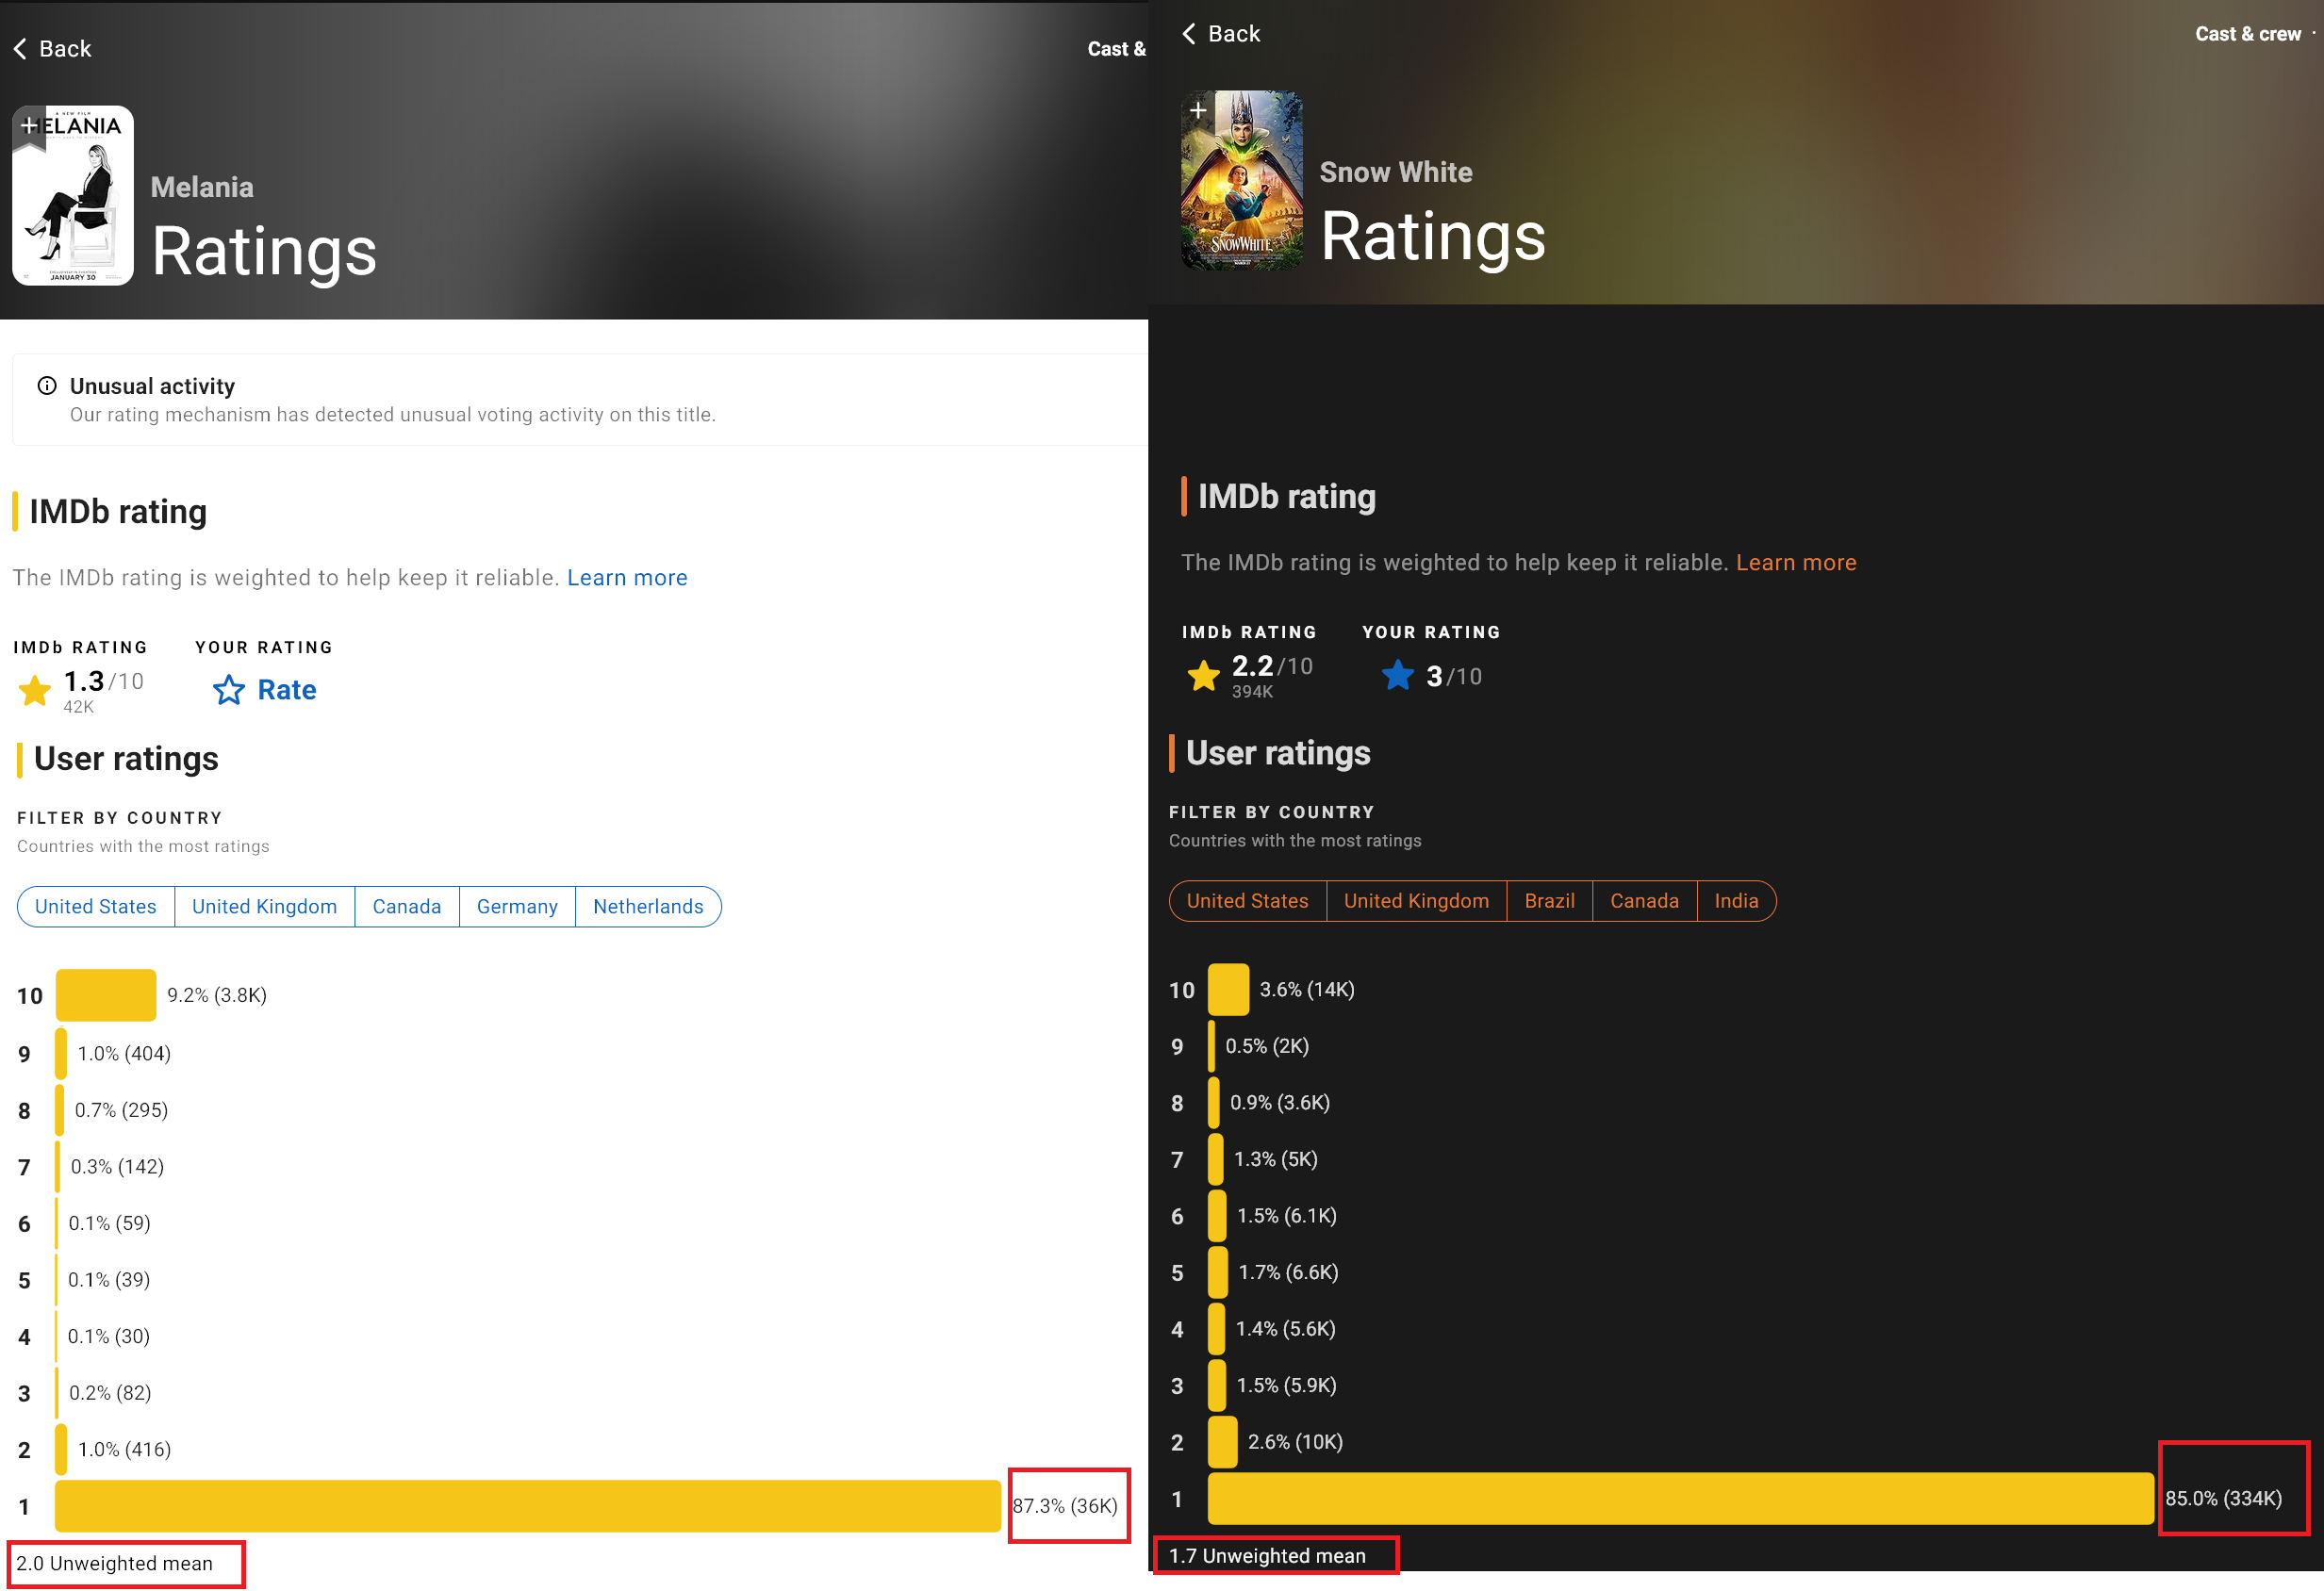
Task: Select Netherlands country filter
Action: [x=648, y=907]
